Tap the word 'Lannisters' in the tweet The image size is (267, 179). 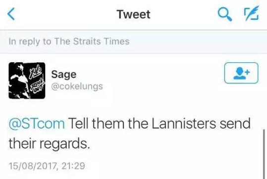point(184,124)
